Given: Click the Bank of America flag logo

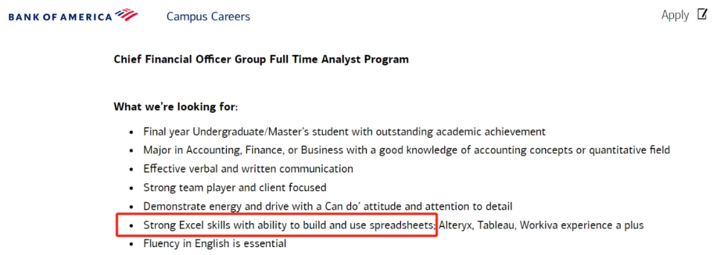Looking at the screenshot, I should click(x=126, y=15).
